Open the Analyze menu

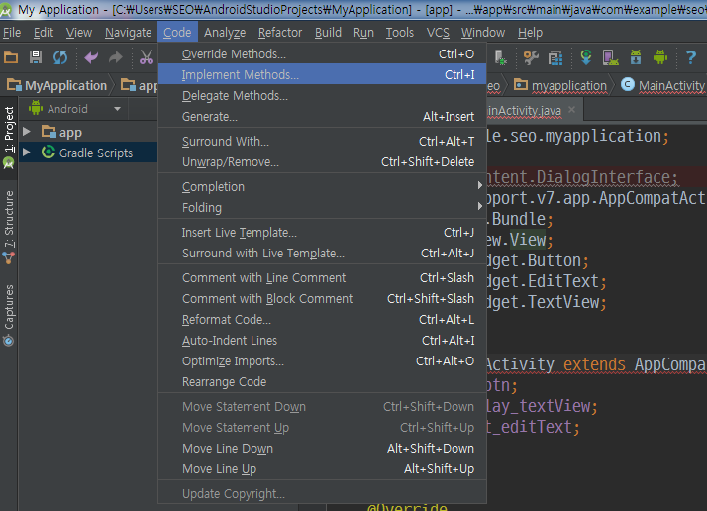coord(225,33)
